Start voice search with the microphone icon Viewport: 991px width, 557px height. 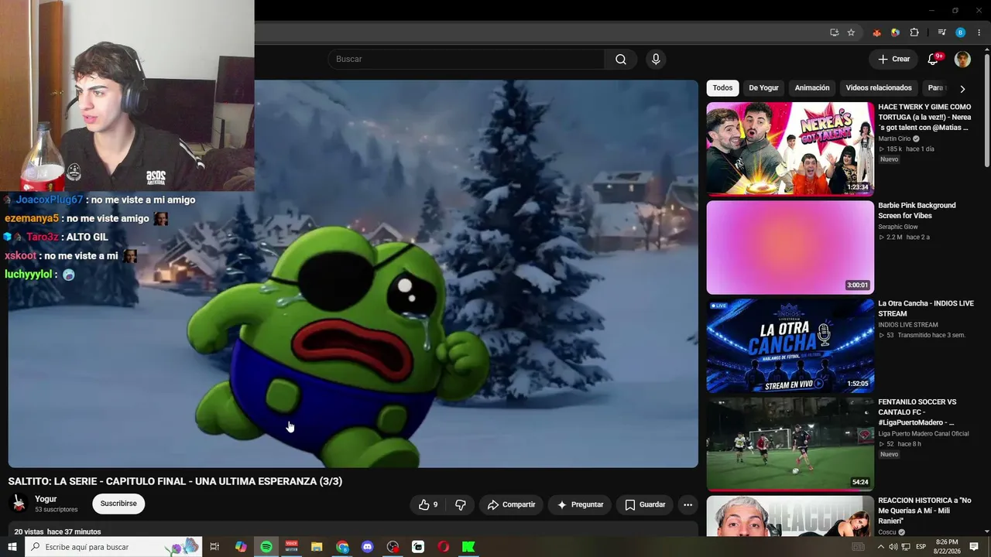[656, 60]
